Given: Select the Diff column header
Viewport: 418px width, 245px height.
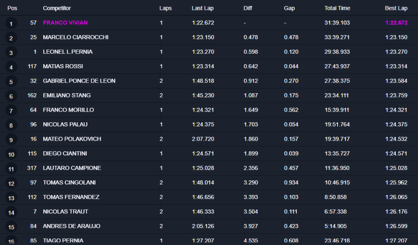Looking at the screenshot, I should click(248, 8).
